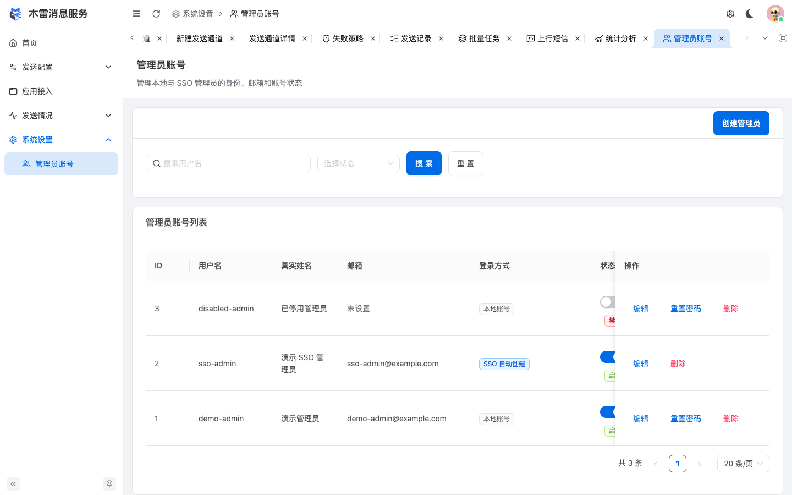Viewport: 792px width, 495px height.
Task: Edit the sso-admin account
Action: pyautogui.click(x=641, y=364)
